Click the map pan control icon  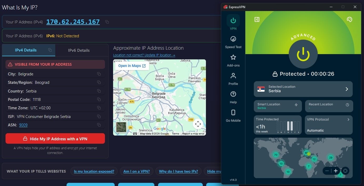198,124
